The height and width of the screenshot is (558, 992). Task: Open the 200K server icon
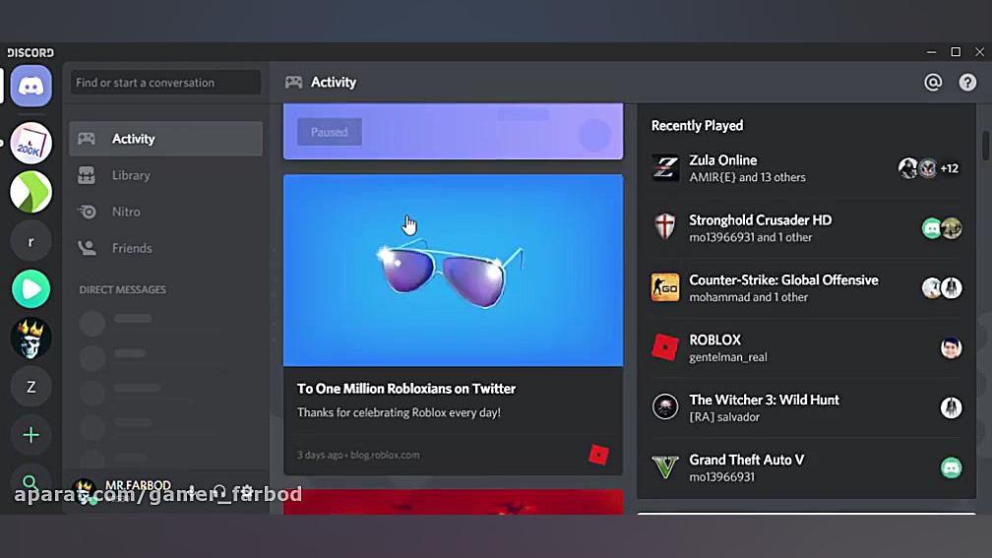(x=31, y=143)
